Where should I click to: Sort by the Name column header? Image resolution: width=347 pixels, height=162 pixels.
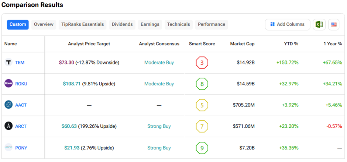10,44
